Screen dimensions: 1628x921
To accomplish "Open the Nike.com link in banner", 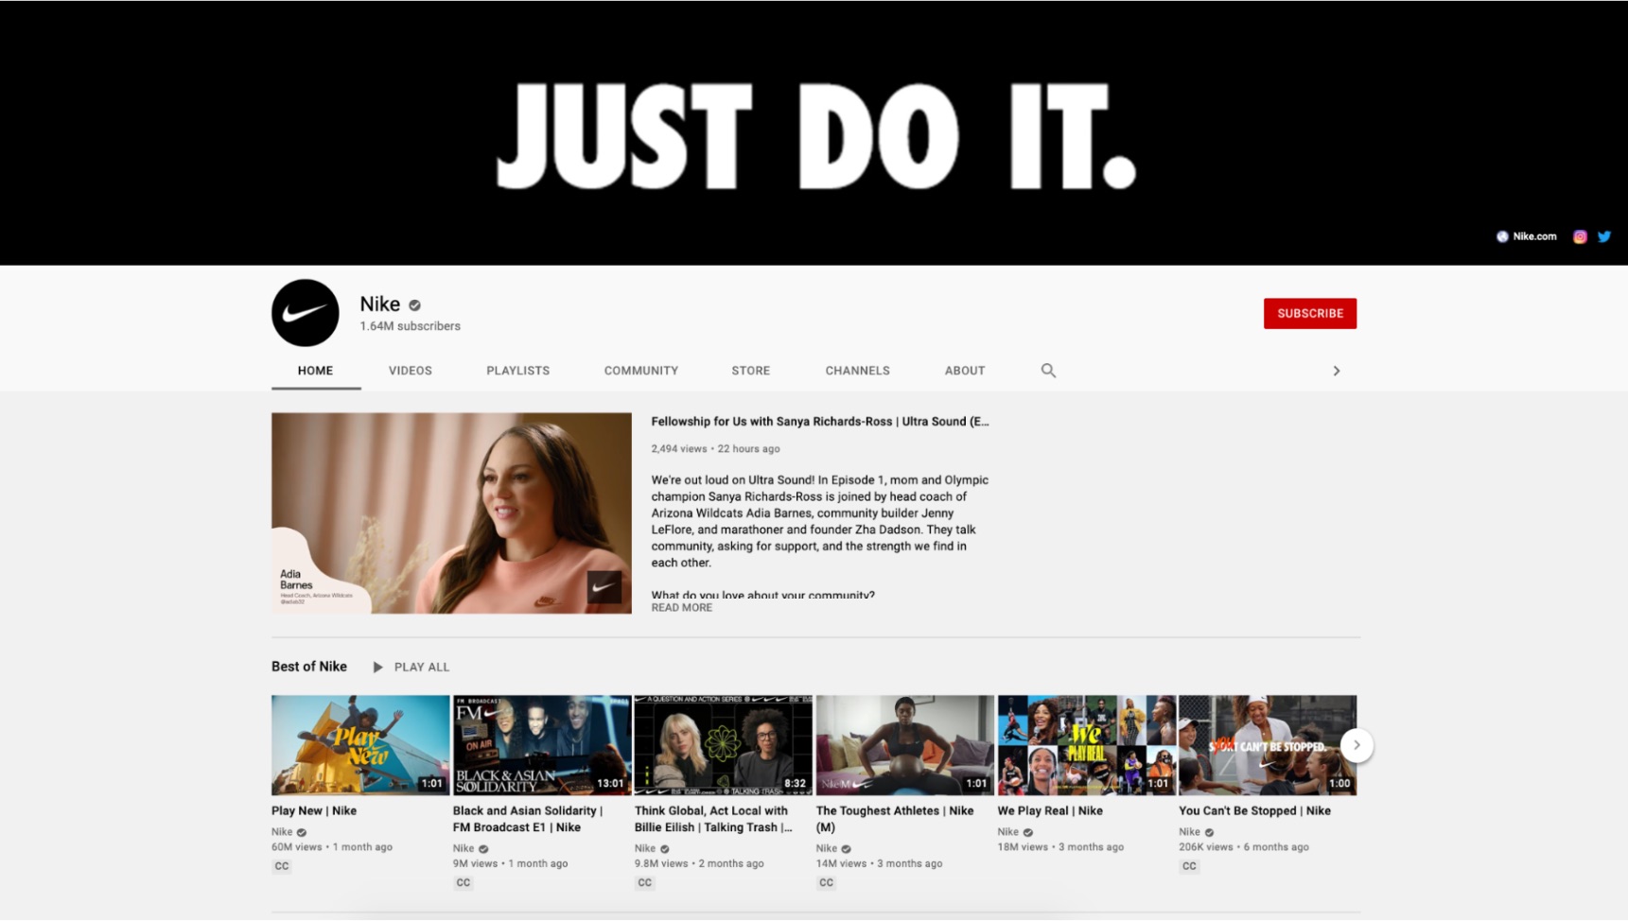I will point(1526,236).
